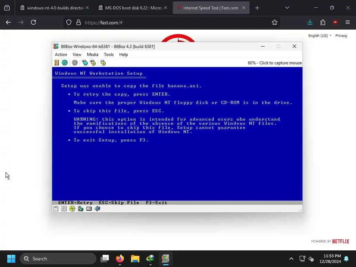Click the sound speaker status icon
This screenshot has height=267, width=356.
point(97,209)
